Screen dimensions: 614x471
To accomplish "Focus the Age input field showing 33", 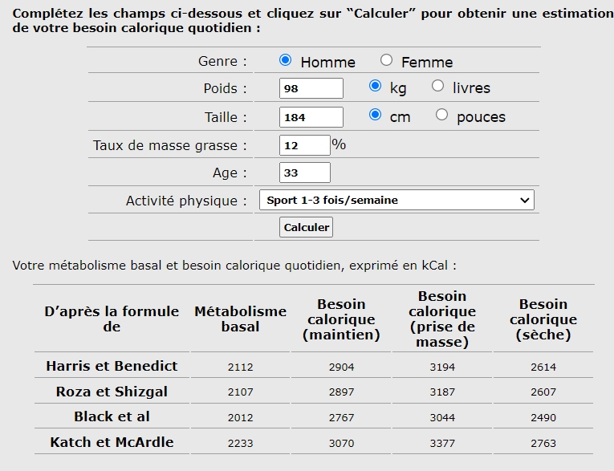I will pyautogui.click(x=304, y=173).
